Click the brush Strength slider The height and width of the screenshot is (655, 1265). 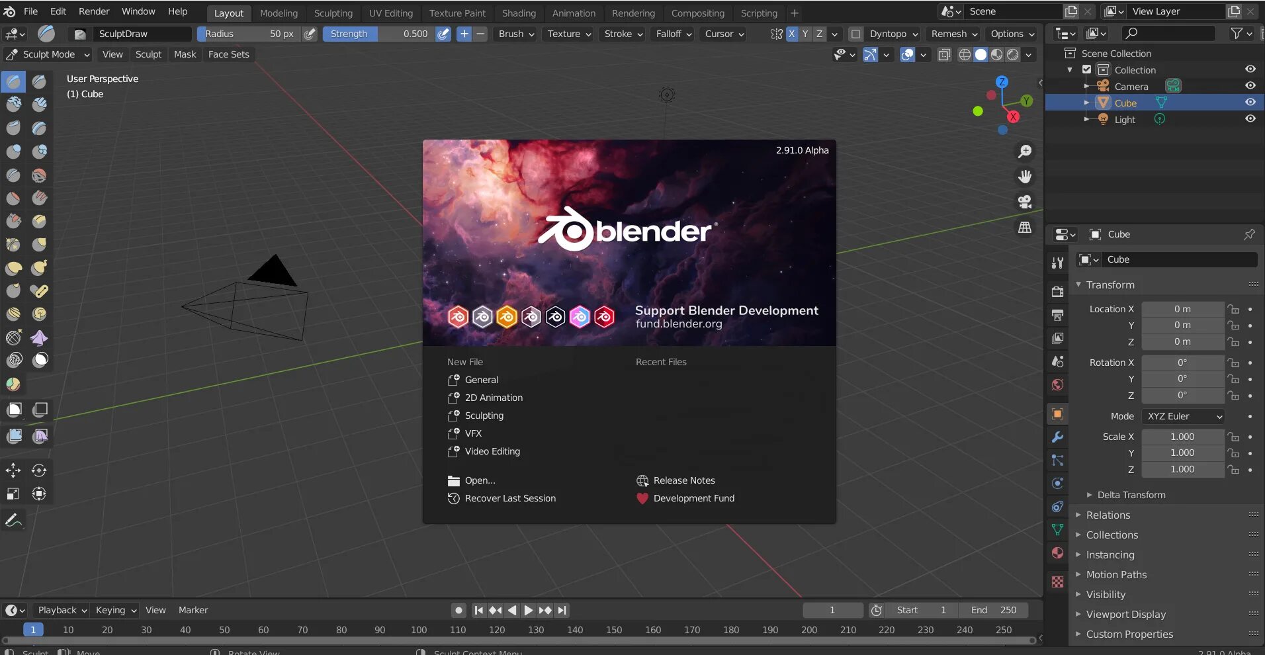[378, 34]
